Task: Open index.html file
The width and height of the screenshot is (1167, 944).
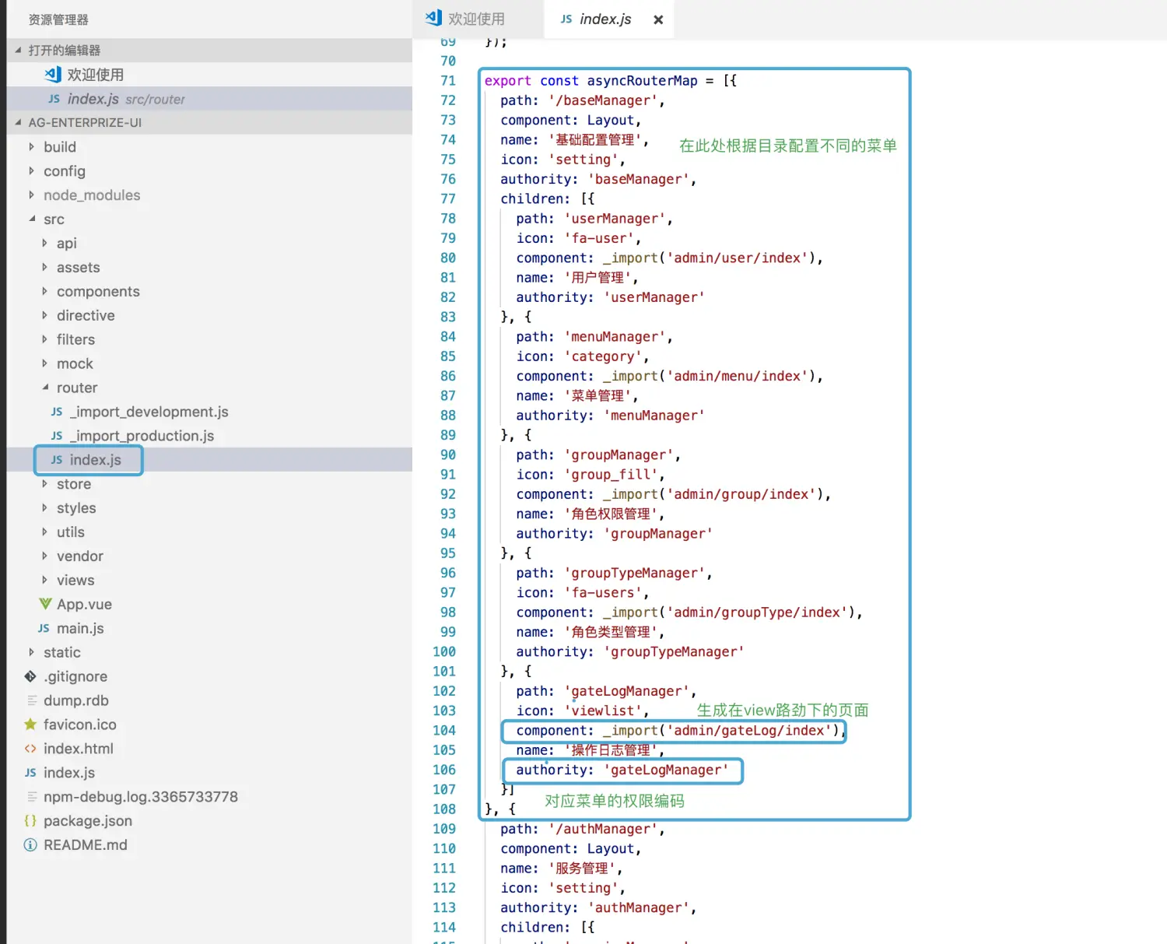Action: tap(209, 749)
